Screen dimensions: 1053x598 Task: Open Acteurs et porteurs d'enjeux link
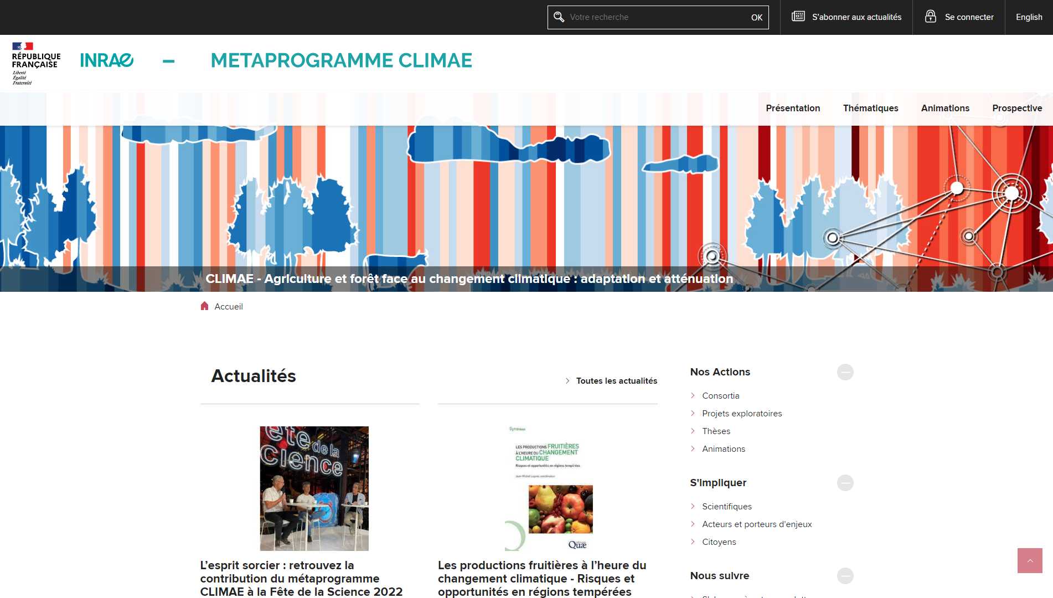pos(757,524)
